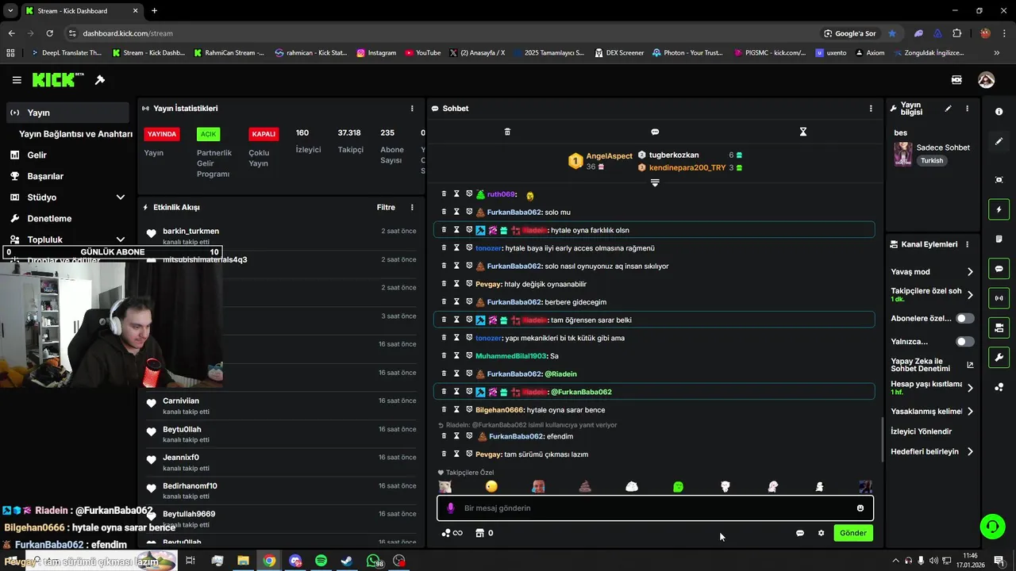Expand the Stüdyo sidebar section
Image resolution: width=1016 pixels, height=571 pixels.
[120, 197]
